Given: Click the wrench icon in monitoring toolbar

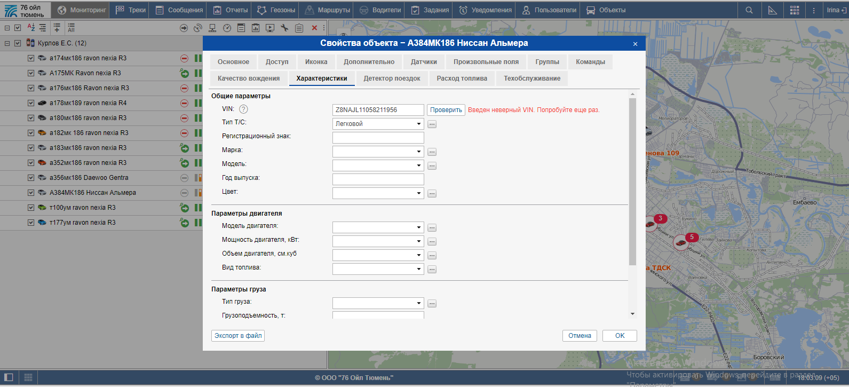Looking at the screenshot, I should click(x=284, y=28).
